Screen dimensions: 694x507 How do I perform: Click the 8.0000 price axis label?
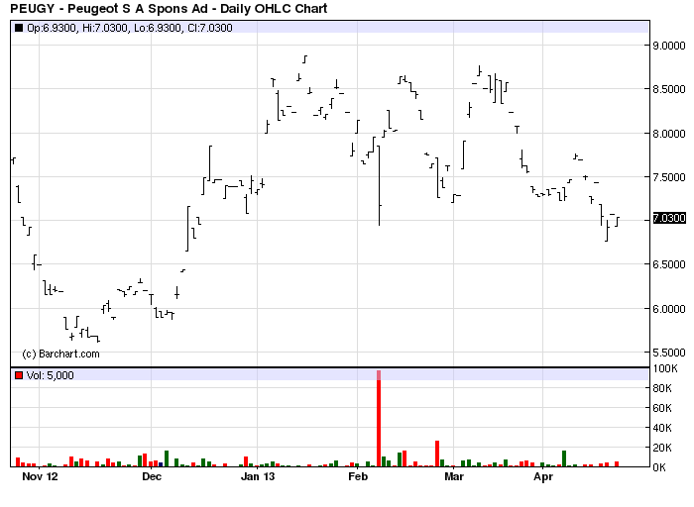[x=669, y=134]
